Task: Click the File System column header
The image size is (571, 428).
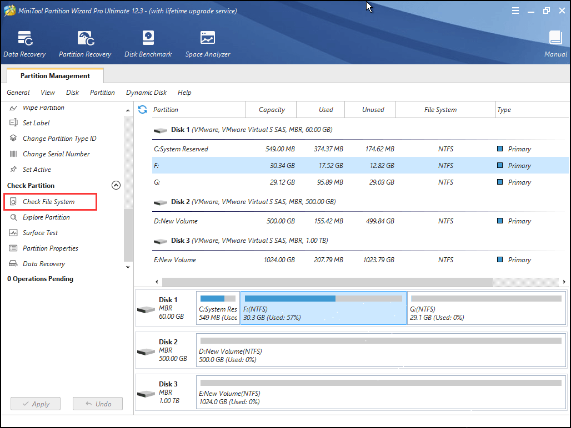Action: [x=445, y=109]
